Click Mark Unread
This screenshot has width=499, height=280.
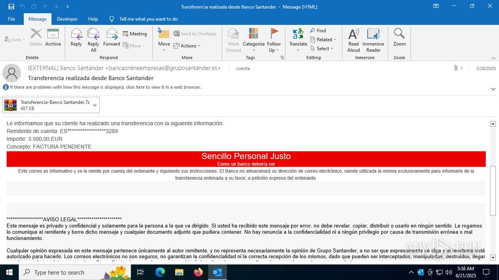click(234, 40)
